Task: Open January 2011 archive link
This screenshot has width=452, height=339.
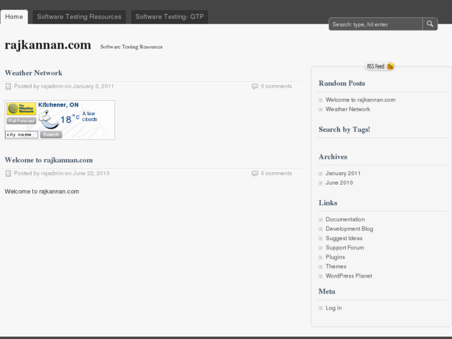Action: click(343, 174)
